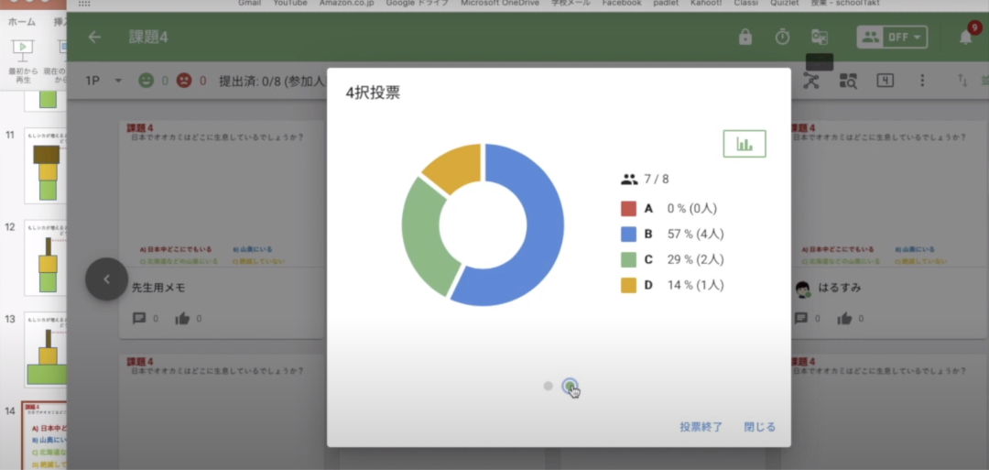The height and width of the screenshot is (470, 989).
Task: Click the back arrow beside 課題4
Action: point(94,38)
